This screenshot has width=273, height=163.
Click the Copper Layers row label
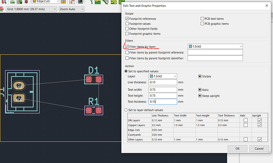pos(136,125)
